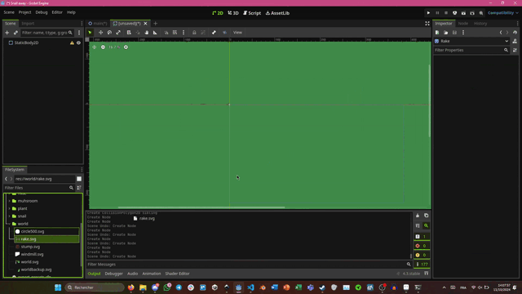
Task: Pause the running project
Action: [x=437, y=13]
